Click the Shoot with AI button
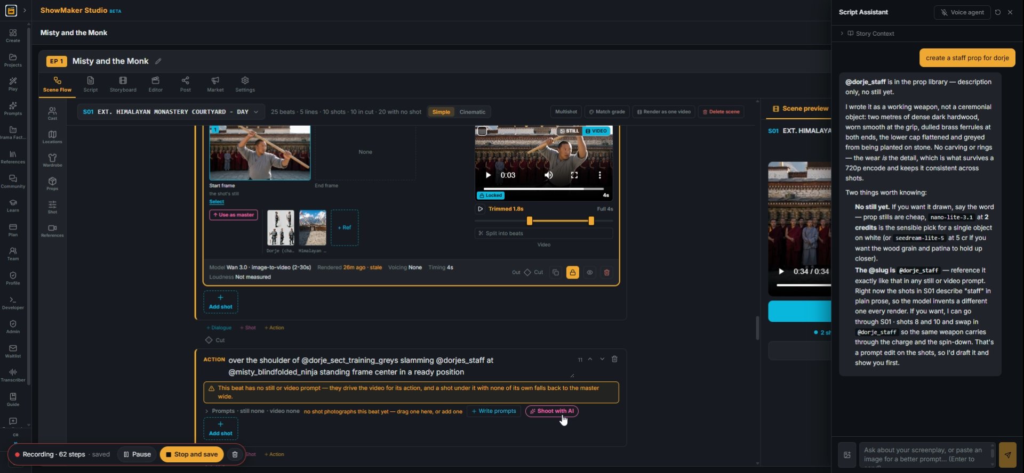Image resolution: width=1024 pixels, height=473 pixels. [551, 411]
